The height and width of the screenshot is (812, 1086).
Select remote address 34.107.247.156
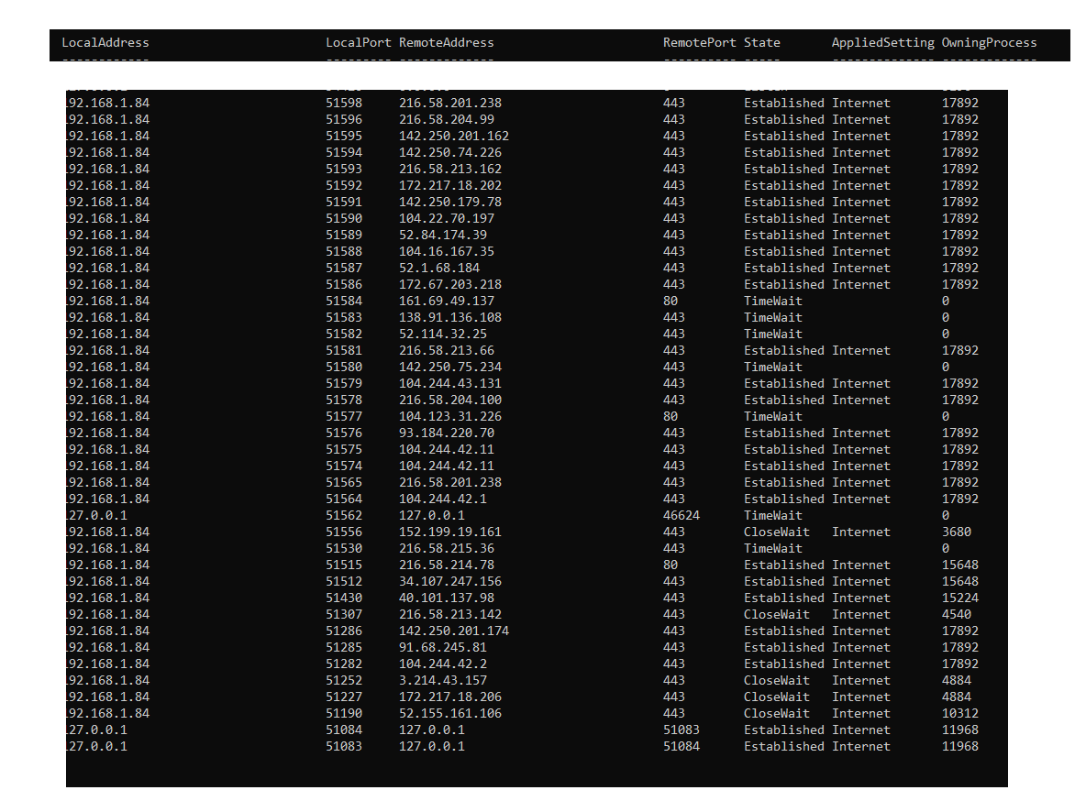(x=450, y=581)
